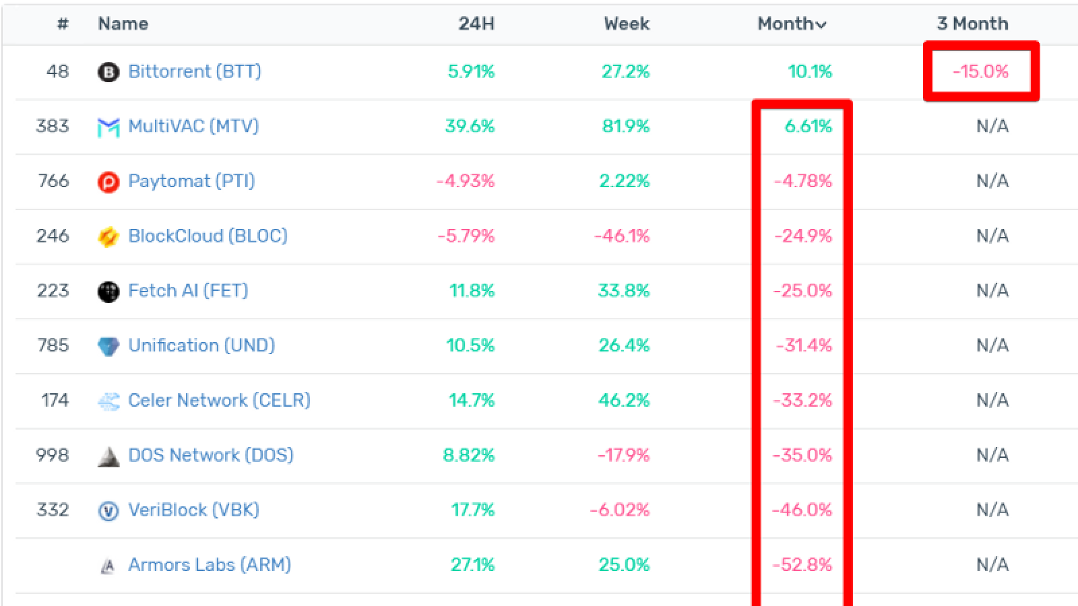Click Bittorrent's 5.91% 24H value

click(471, 71)
